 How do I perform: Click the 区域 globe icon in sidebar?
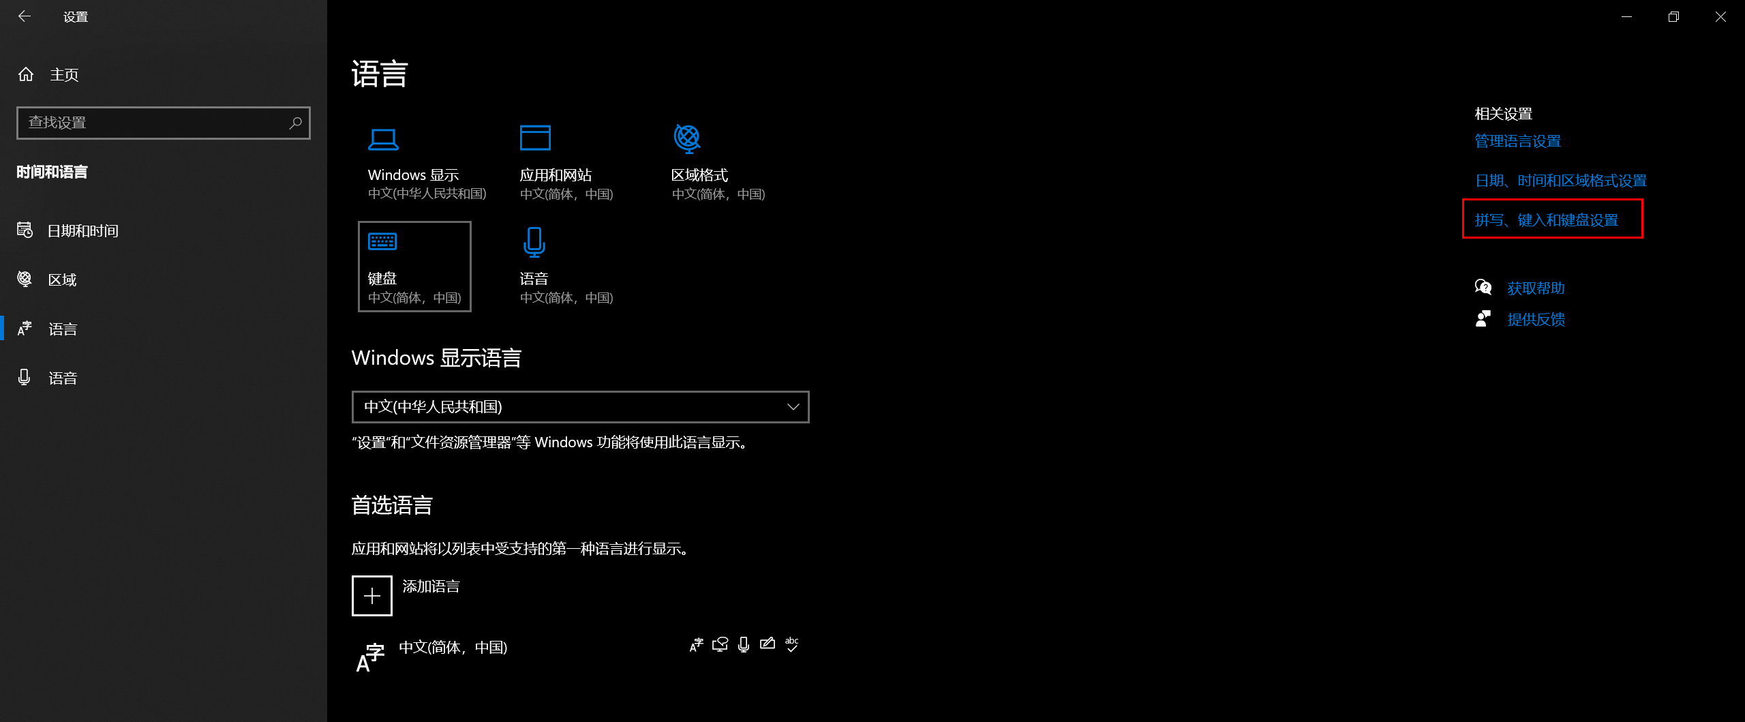coord(25,279)
